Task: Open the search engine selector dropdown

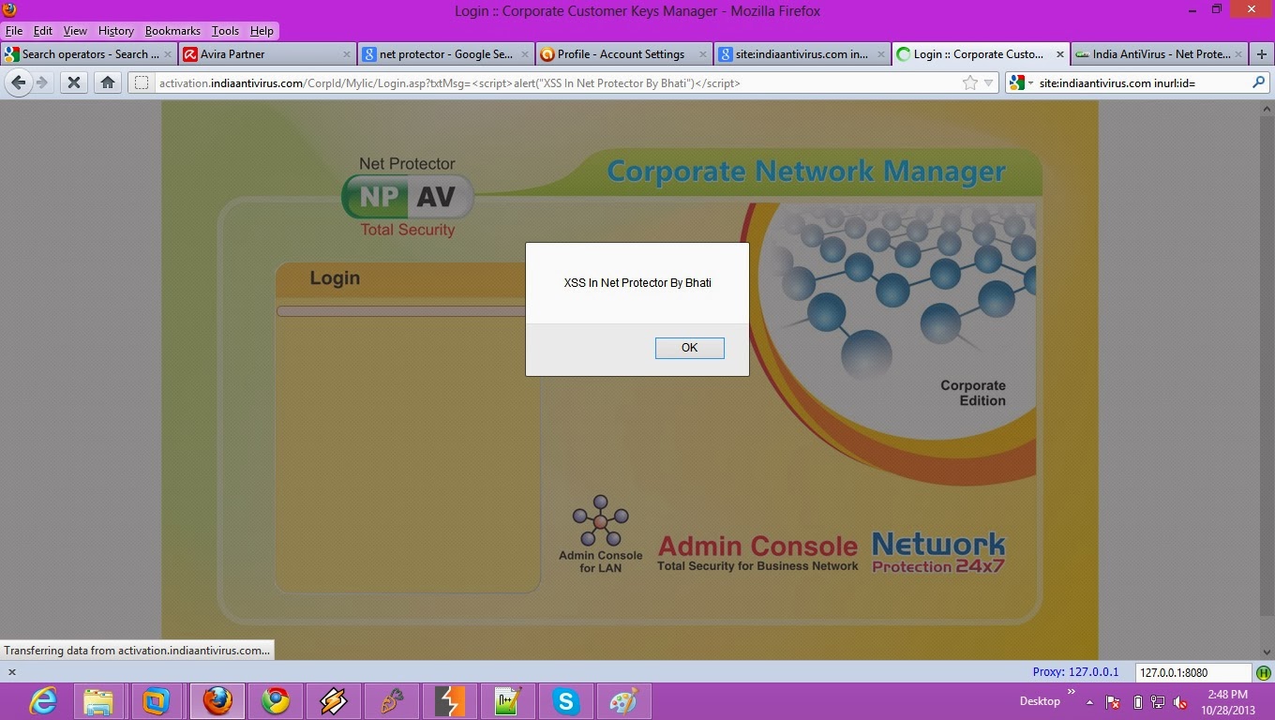Action: point(1022,82)
